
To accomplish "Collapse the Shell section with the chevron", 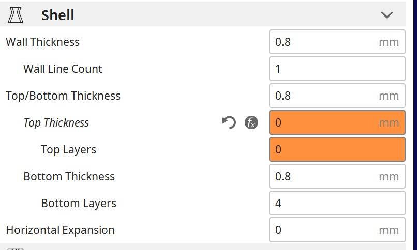I will click(387, 15).
